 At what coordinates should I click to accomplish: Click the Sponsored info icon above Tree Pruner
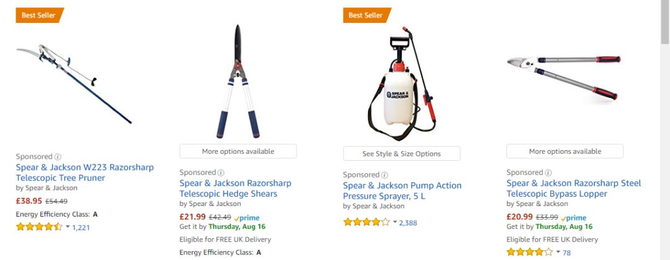[58, 157]
